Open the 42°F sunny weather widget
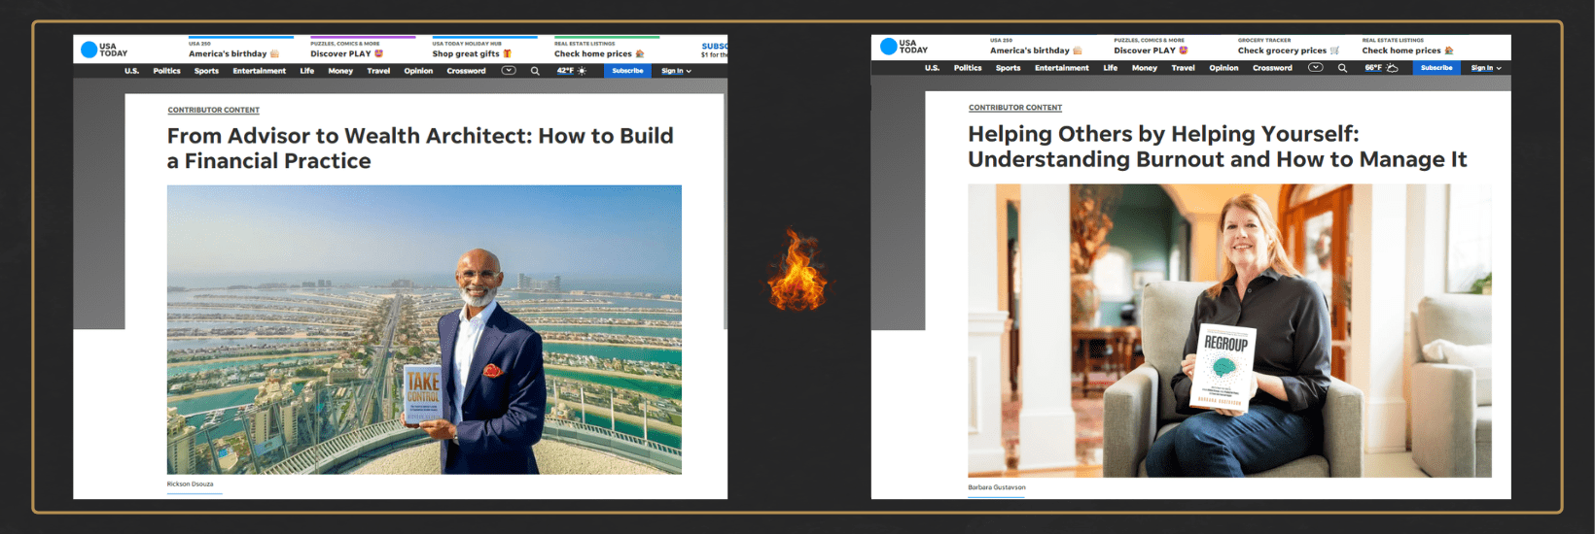Screen dimensions: 1595x534 571,71
